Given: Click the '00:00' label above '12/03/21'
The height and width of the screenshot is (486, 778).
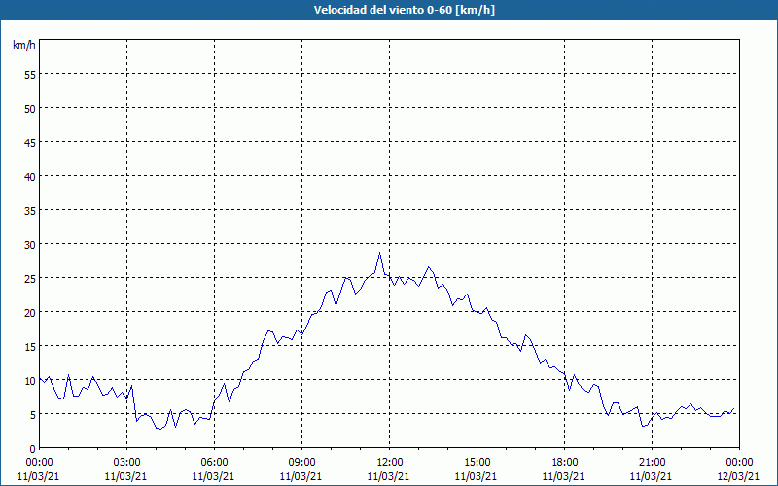Looking at the screenshot, I should tap(739, 463).
